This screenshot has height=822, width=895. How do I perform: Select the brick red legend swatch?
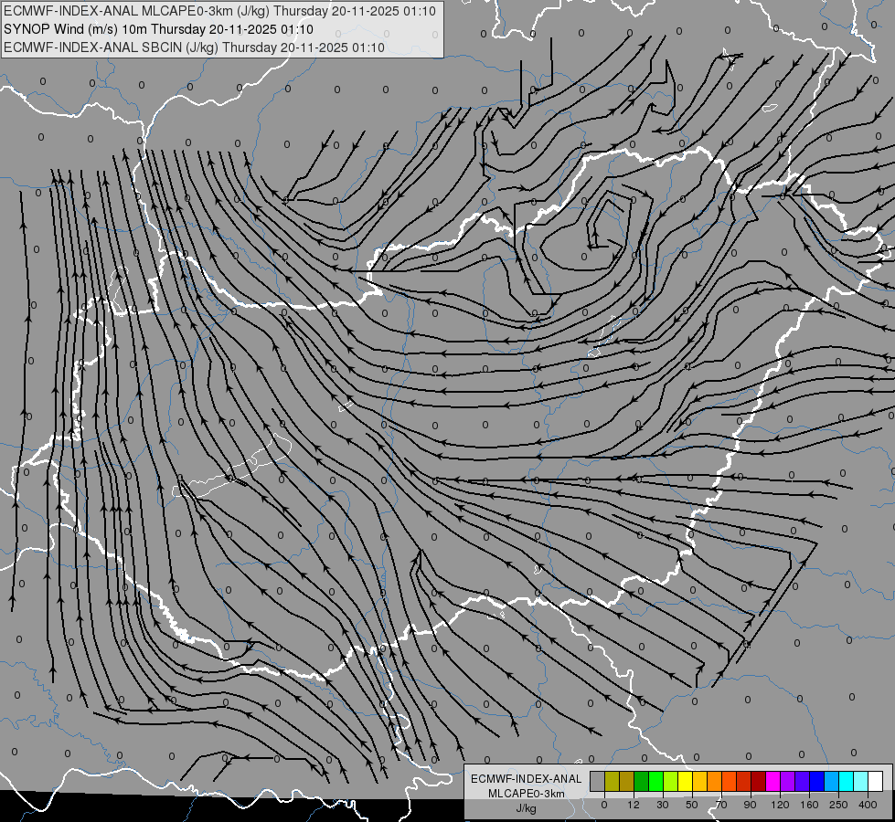coord(744,781)
